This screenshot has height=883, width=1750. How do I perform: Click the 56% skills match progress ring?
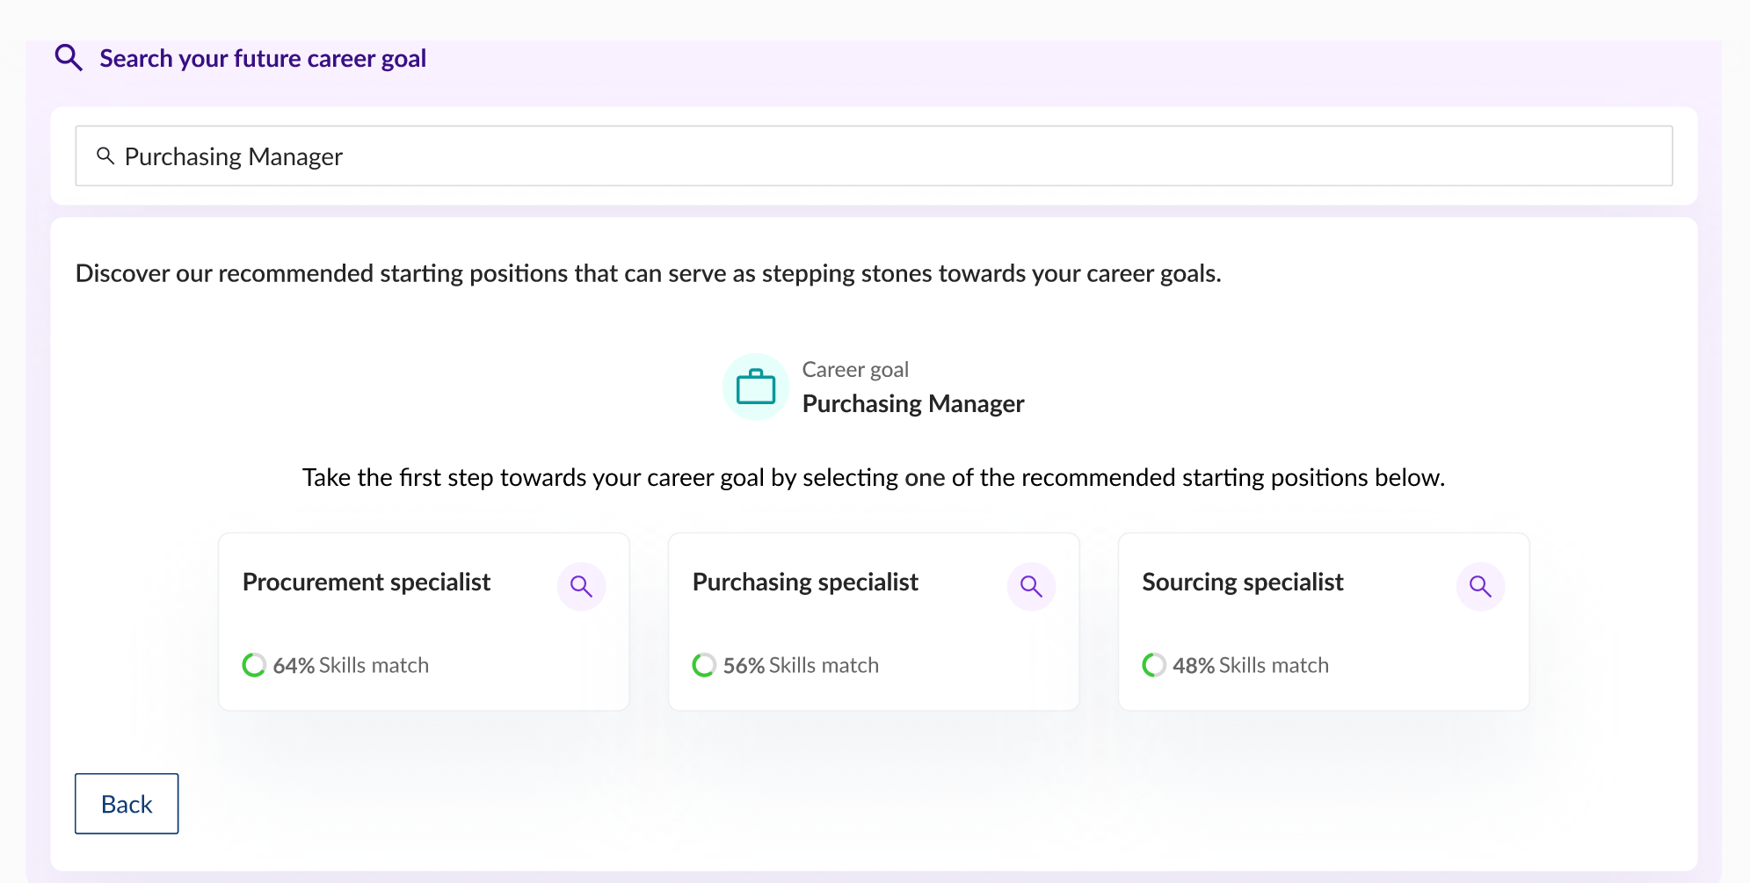coord(704,665)
